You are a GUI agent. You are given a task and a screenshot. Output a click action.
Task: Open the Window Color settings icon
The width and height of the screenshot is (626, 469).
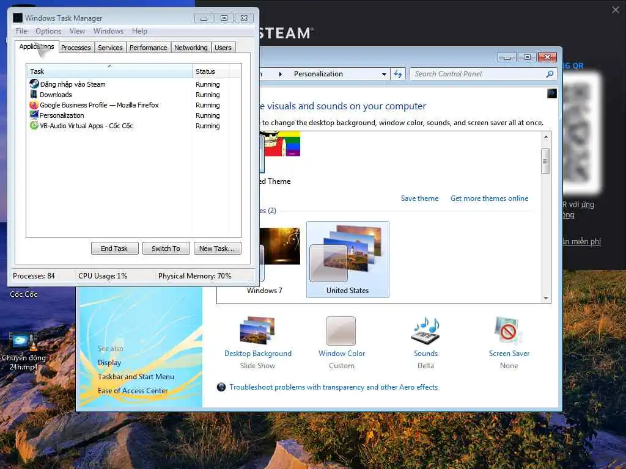341,330
